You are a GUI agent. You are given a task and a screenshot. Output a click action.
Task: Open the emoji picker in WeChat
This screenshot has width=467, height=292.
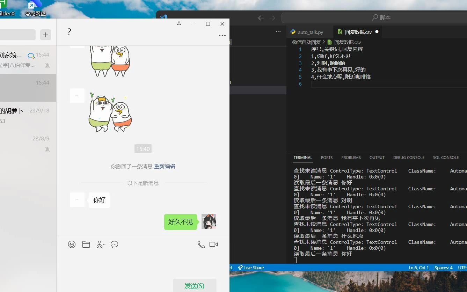coord(72,244)
